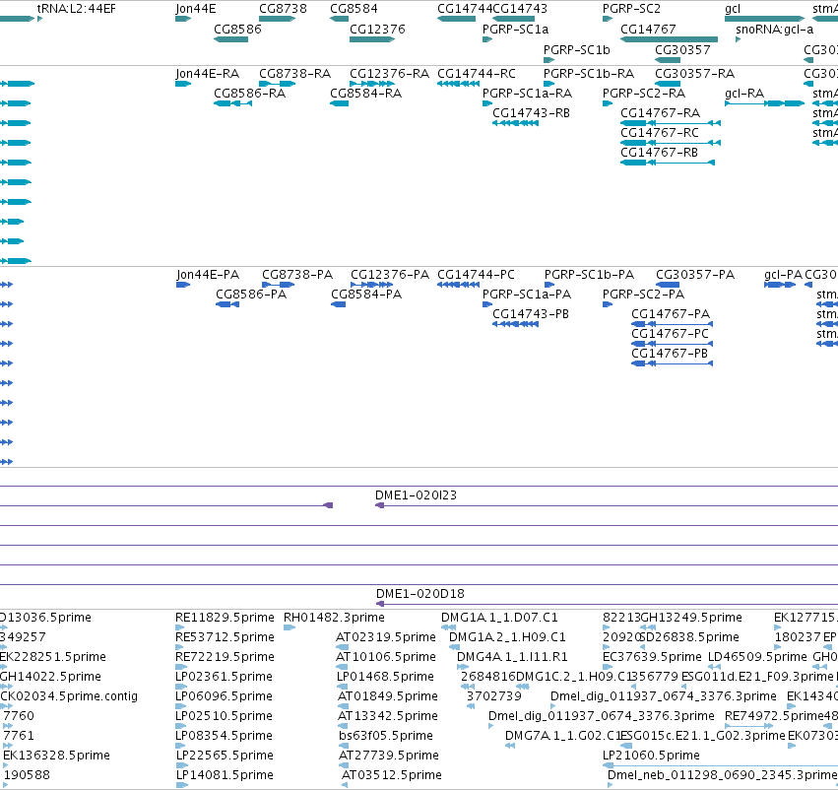Click the teal CG14767 gene bar glyph
838x790 pixels.
point(669,39)
